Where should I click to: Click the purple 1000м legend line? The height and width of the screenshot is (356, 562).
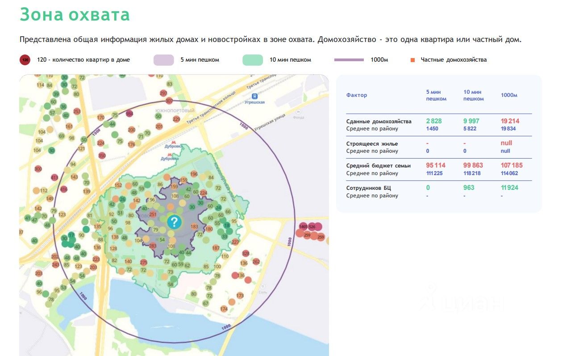[x=349, y=60]
